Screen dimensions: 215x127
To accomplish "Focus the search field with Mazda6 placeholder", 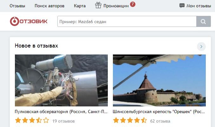I will (127, 21).
